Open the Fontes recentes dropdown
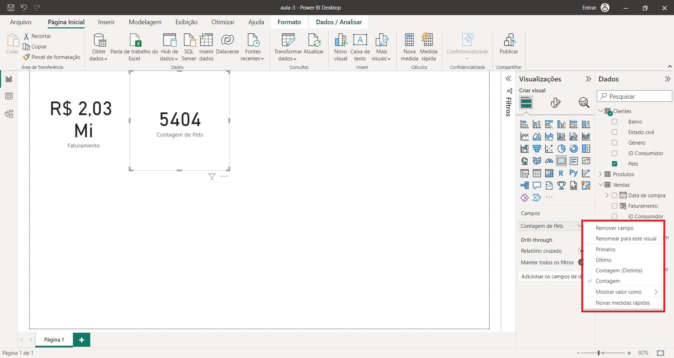This screenshot has height=358, width=674. click(x=252, y=47)
